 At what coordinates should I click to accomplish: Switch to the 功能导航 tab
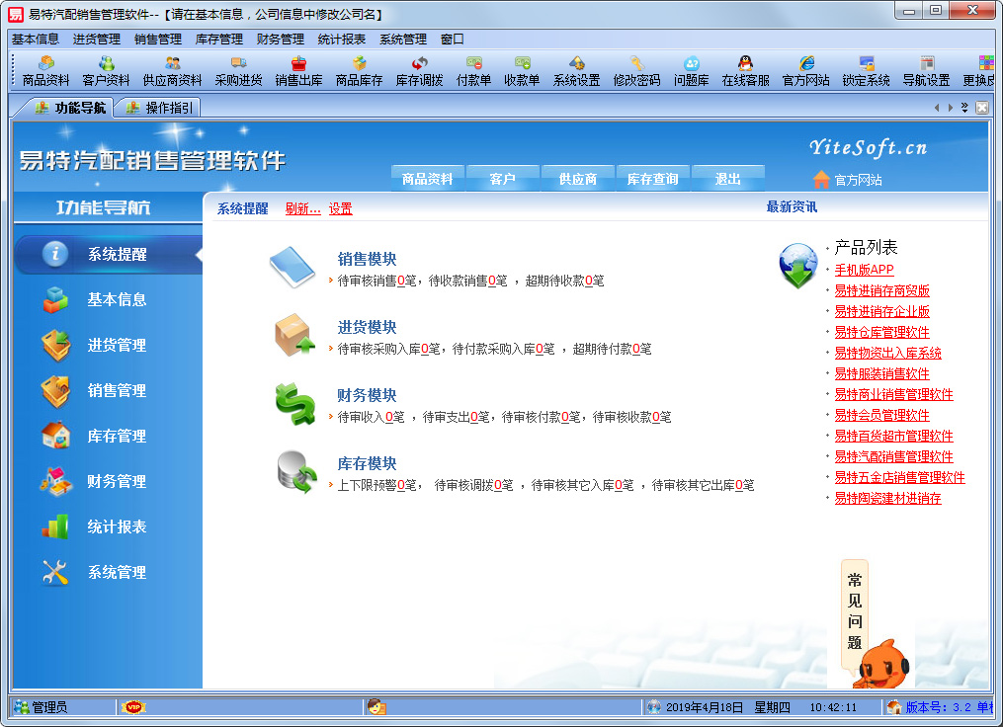point(70,108)
